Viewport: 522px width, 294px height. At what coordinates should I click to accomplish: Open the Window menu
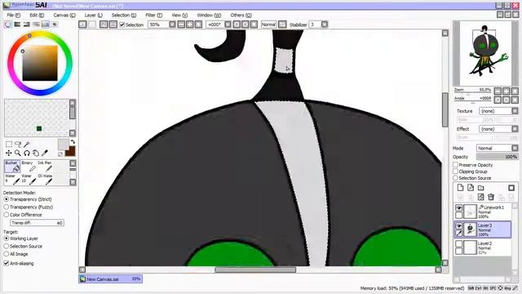[x=209, y=15]
